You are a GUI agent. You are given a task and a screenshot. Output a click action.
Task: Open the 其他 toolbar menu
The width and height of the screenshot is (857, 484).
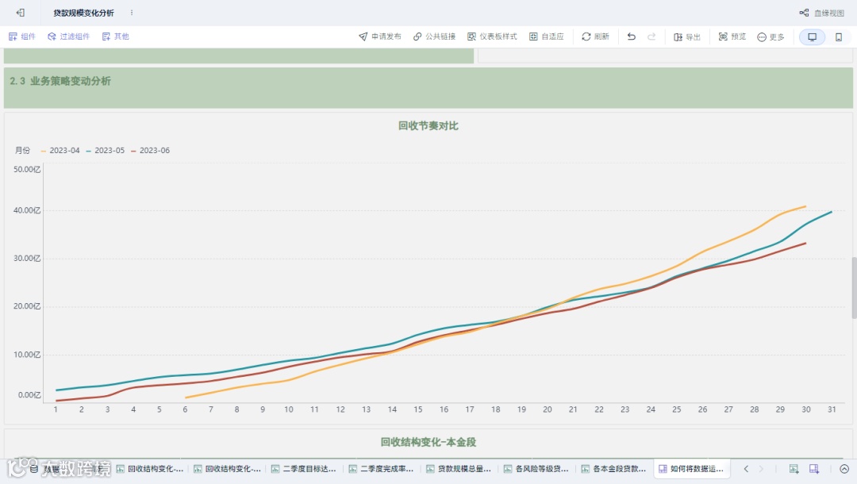tap(115, 36)
